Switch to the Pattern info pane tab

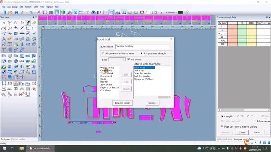coord(225,139)
